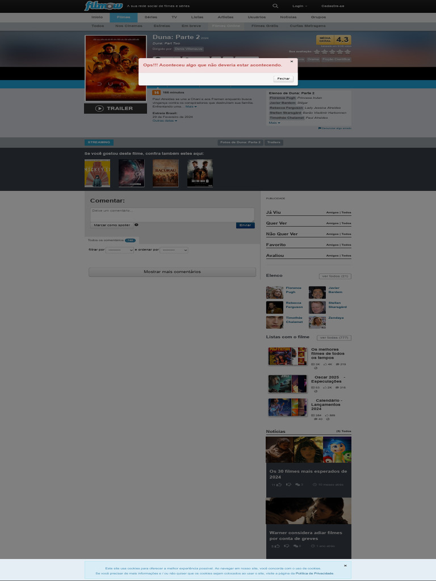Open Javier Bardem cast photo
The width and height of the screenshot is (436, 581).
click(317, 293)
